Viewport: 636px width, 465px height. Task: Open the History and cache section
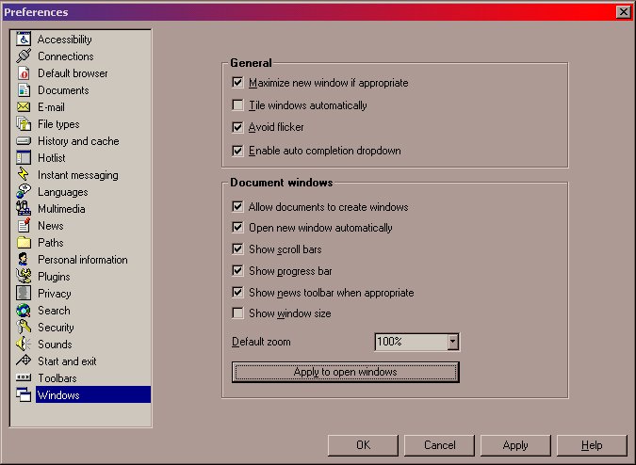77,141
